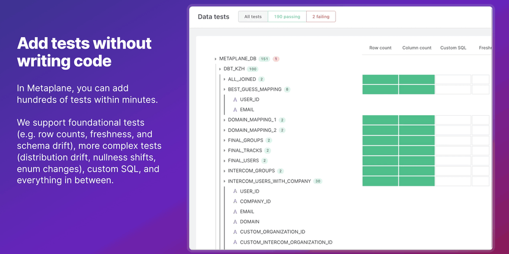This screenshot has width=509, height=254.
Task: Click the Row count column header
Action: [x=380, y=48]
